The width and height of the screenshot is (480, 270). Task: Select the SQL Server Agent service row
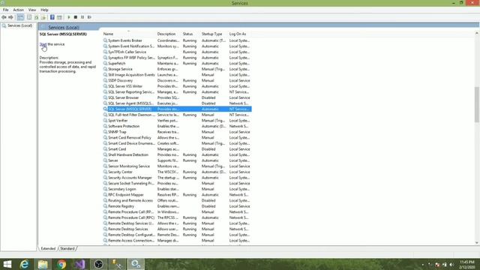[177, 103]
